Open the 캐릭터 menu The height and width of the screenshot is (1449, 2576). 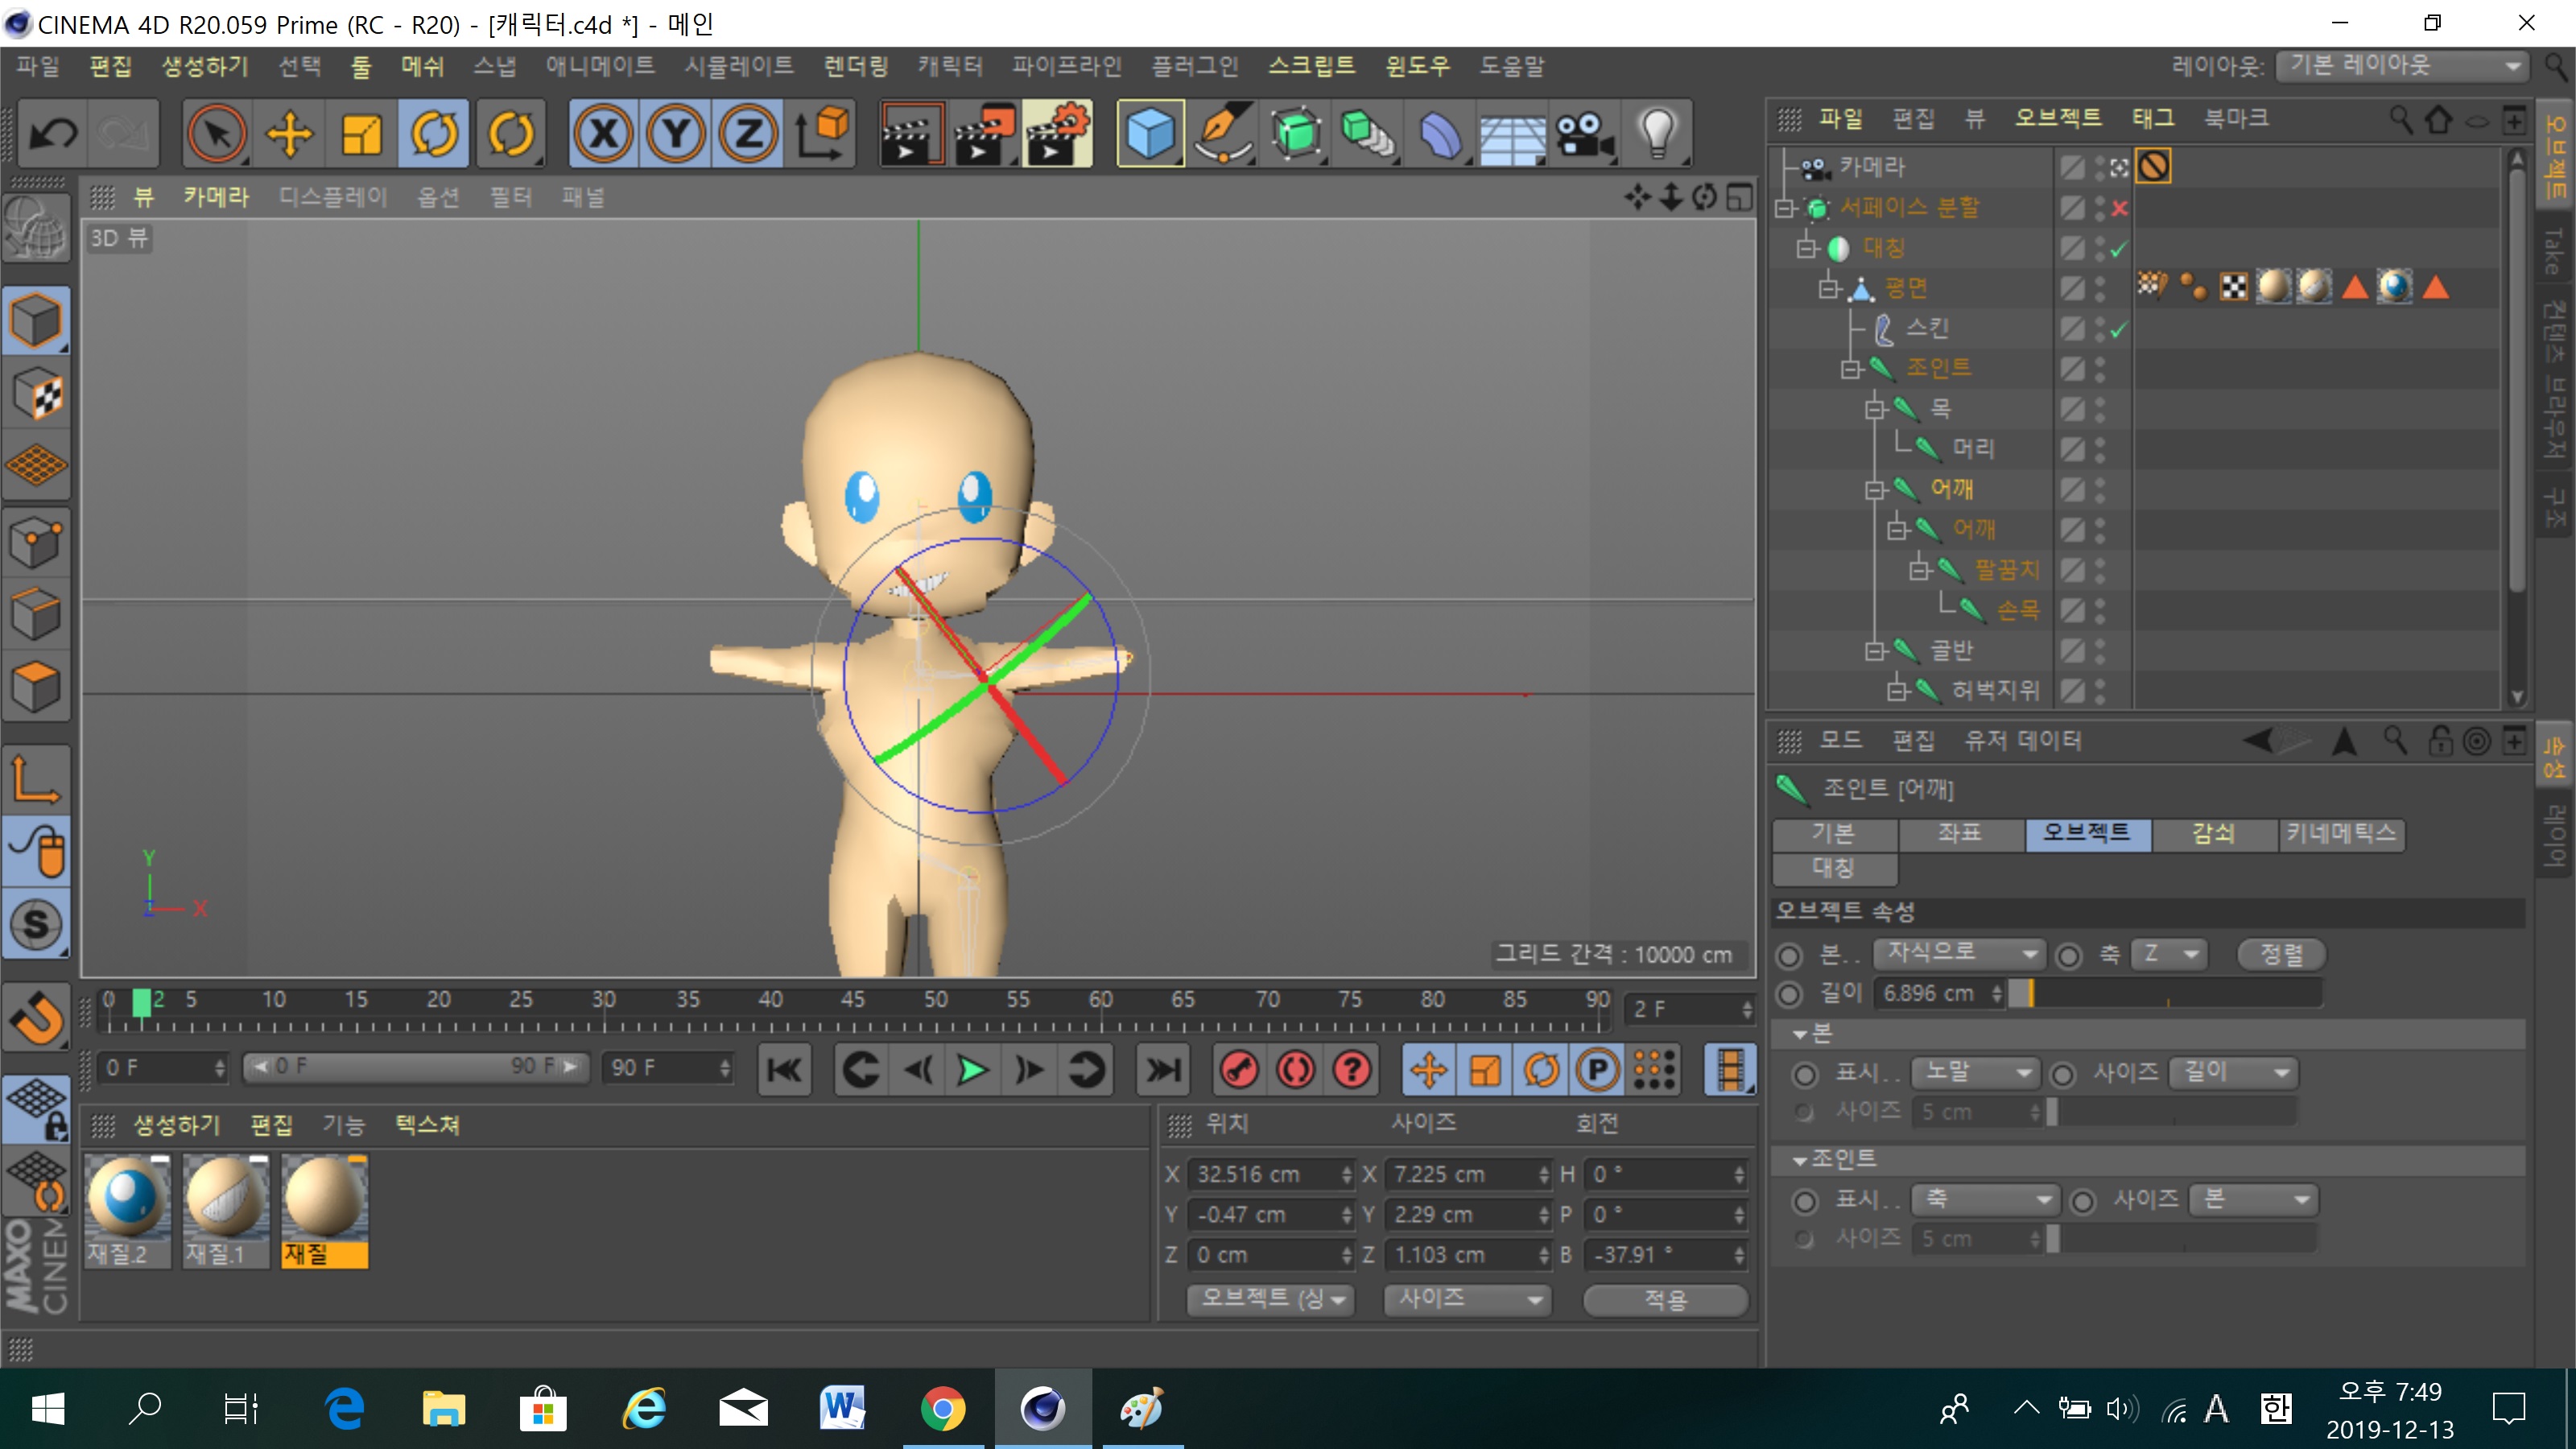(x=950, y=66)
